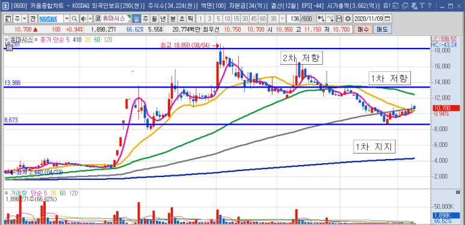Click the 전 button beside stock code
This screenshot has height=225, width=465.
tap(32, 19)
